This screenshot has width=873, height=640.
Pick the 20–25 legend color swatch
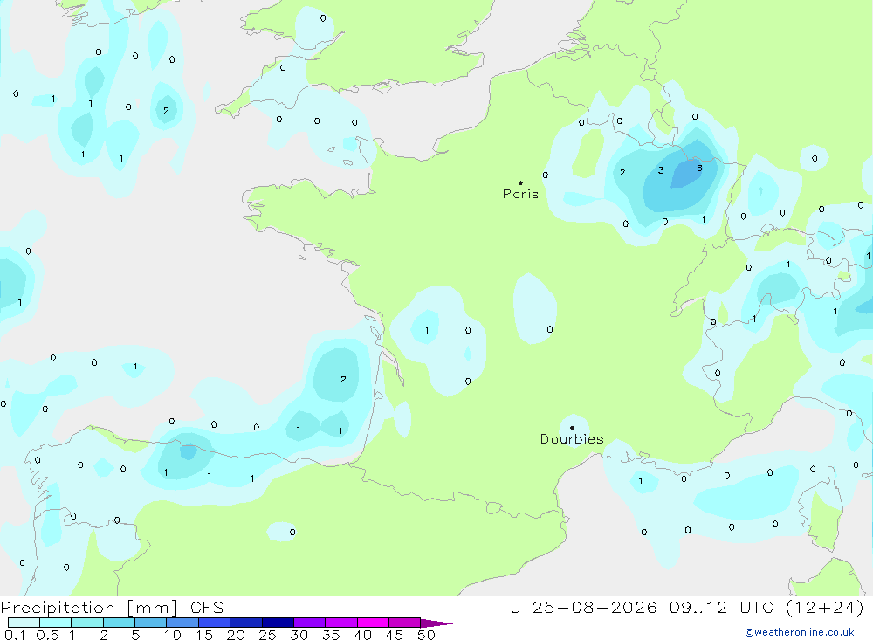click(246, 623)
